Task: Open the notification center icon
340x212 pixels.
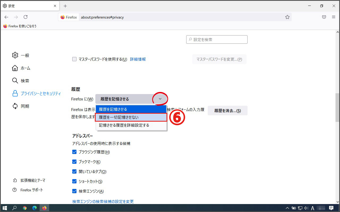Action: 331,208
